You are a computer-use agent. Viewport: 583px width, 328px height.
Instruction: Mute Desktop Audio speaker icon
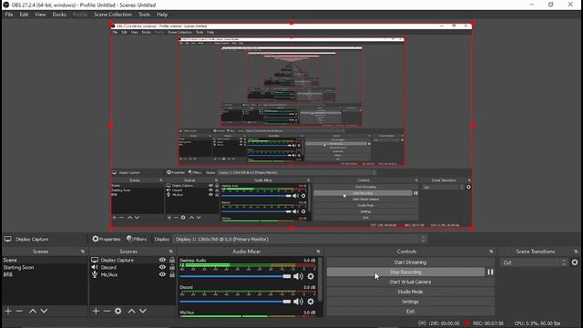(298, 276)
